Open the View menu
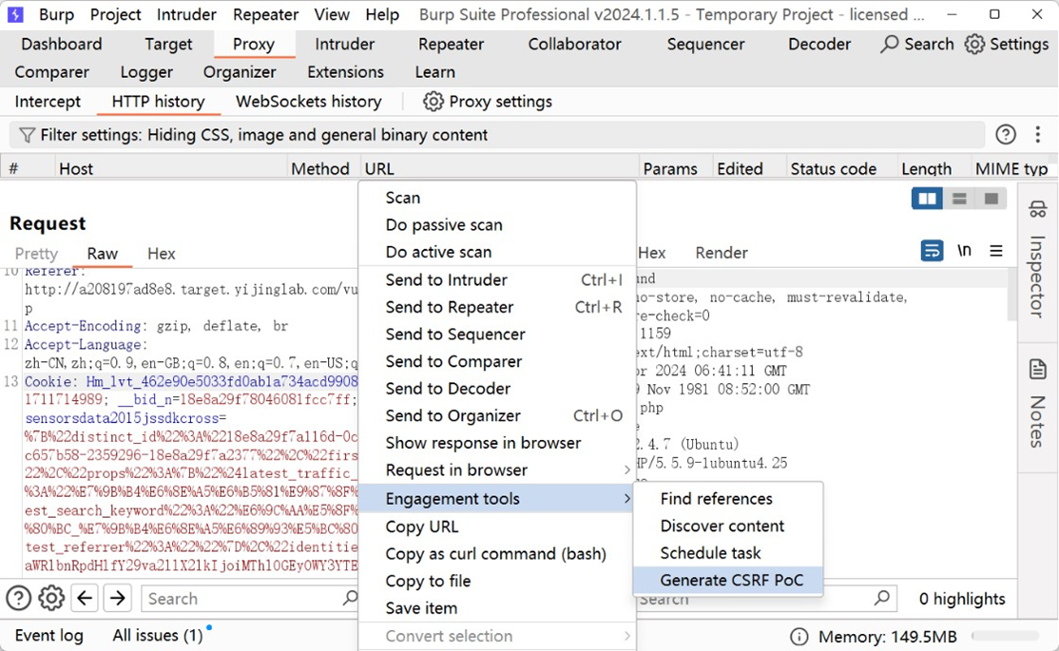Image resolution: width=1059 pixels, height=651 pixels. coord(332,14)
